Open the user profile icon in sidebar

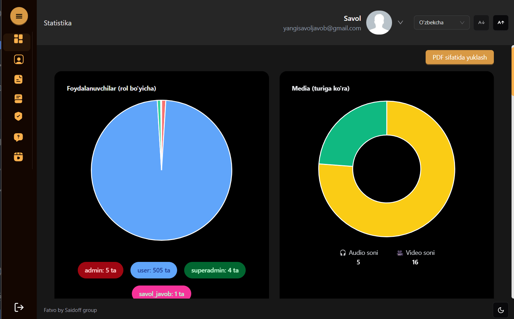(19, 60)
